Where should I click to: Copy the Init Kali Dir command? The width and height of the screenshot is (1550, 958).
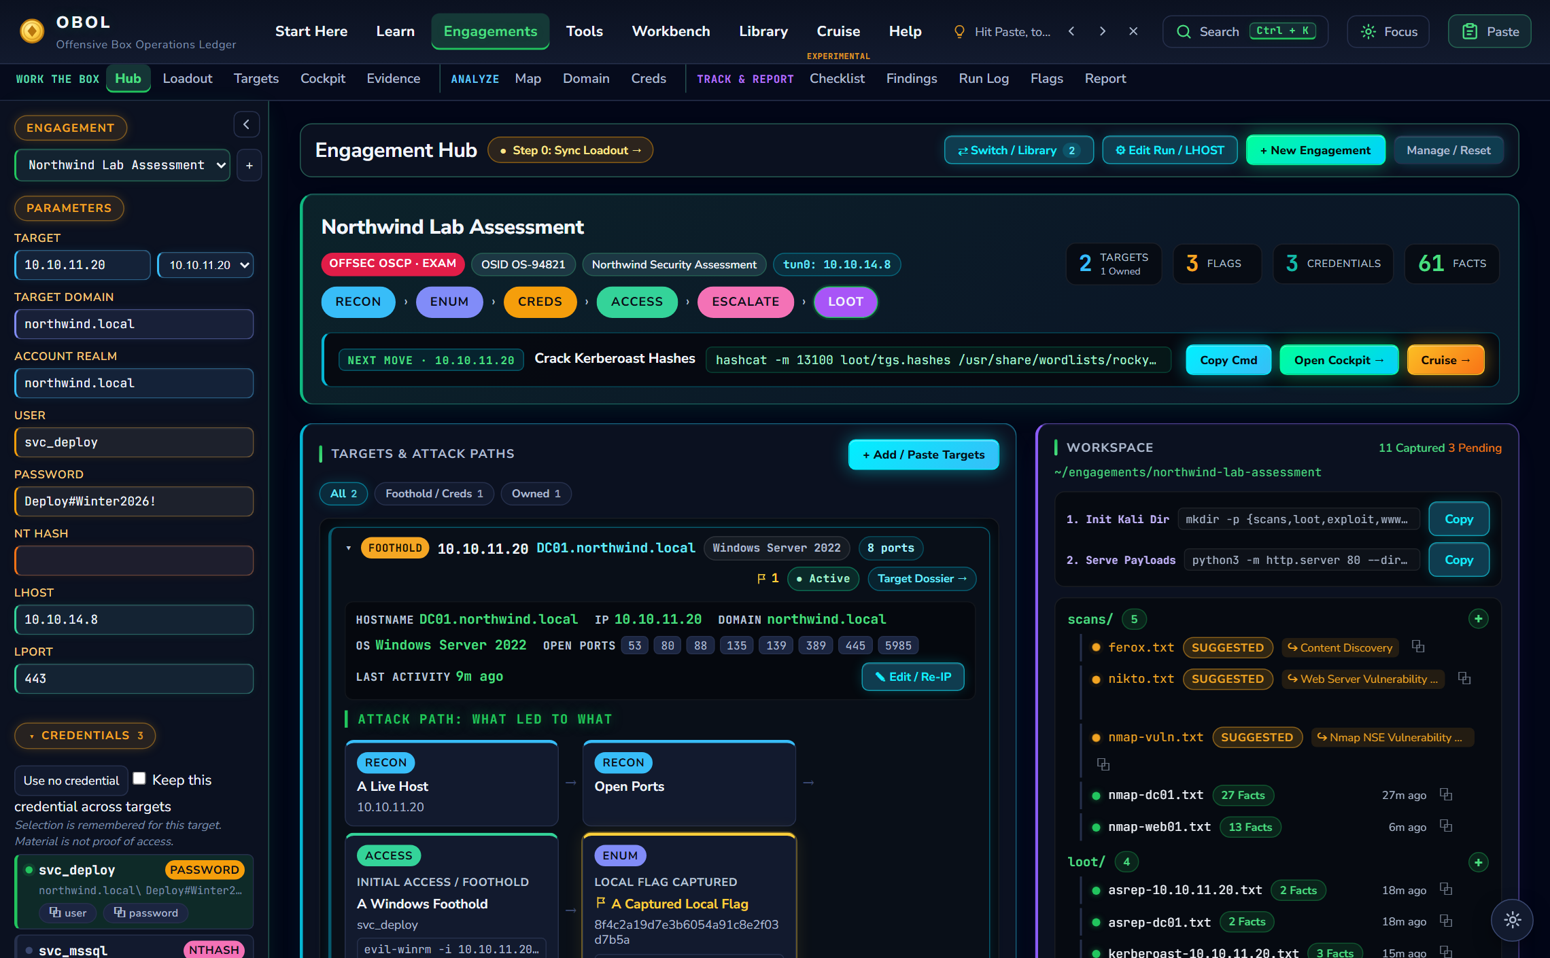(x=1459, y=519)
